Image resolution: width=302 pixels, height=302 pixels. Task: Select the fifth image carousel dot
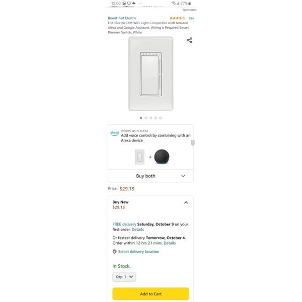click(161, 118)
